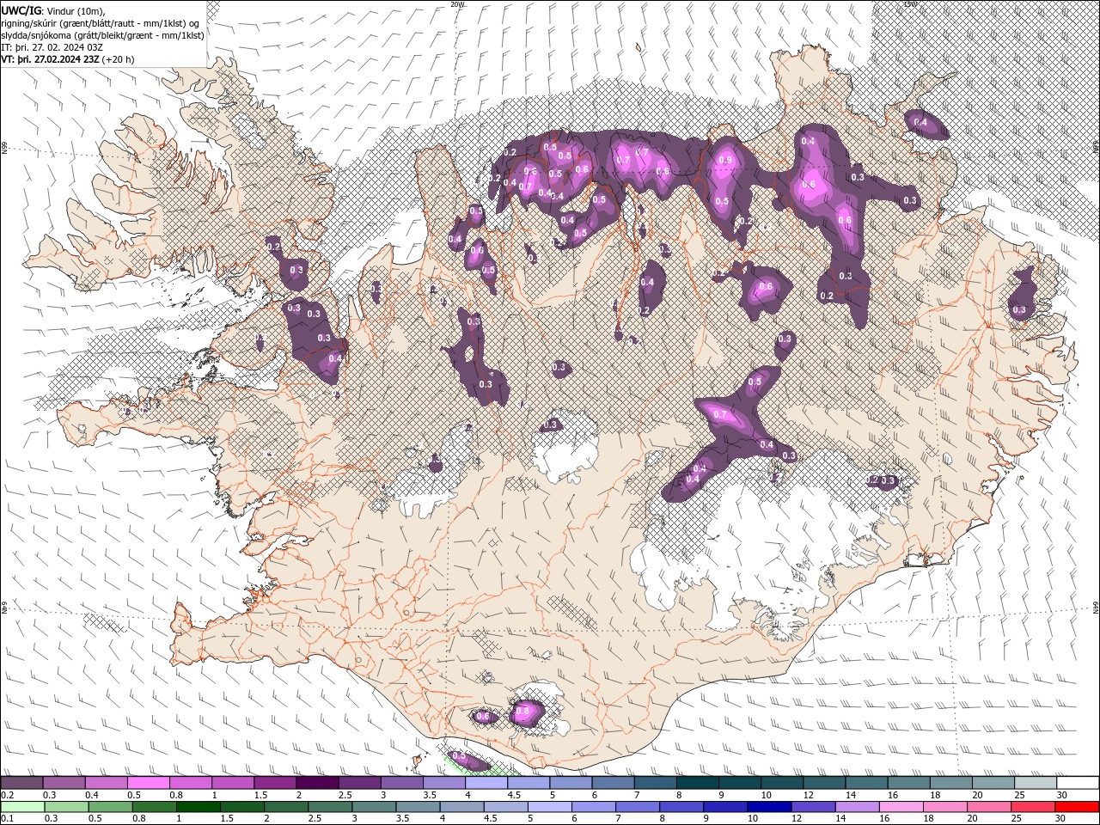Click lower legend swatch starting at 7

639,806
